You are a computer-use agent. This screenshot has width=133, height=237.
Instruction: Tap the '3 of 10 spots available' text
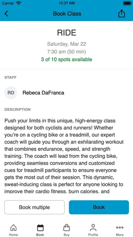pyautogui.click(x=67, y=60)
